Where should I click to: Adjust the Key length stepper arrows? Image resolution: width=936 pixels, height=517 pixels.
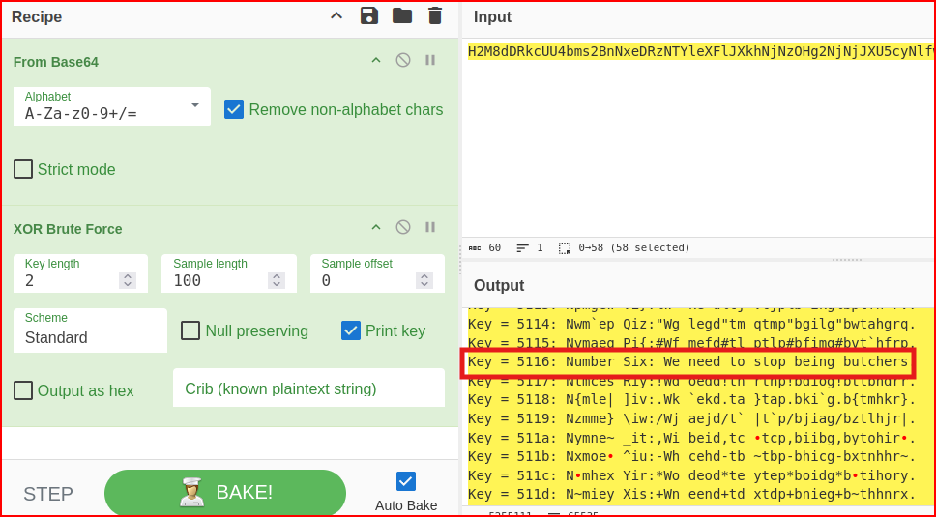click(x=128, y=280)
